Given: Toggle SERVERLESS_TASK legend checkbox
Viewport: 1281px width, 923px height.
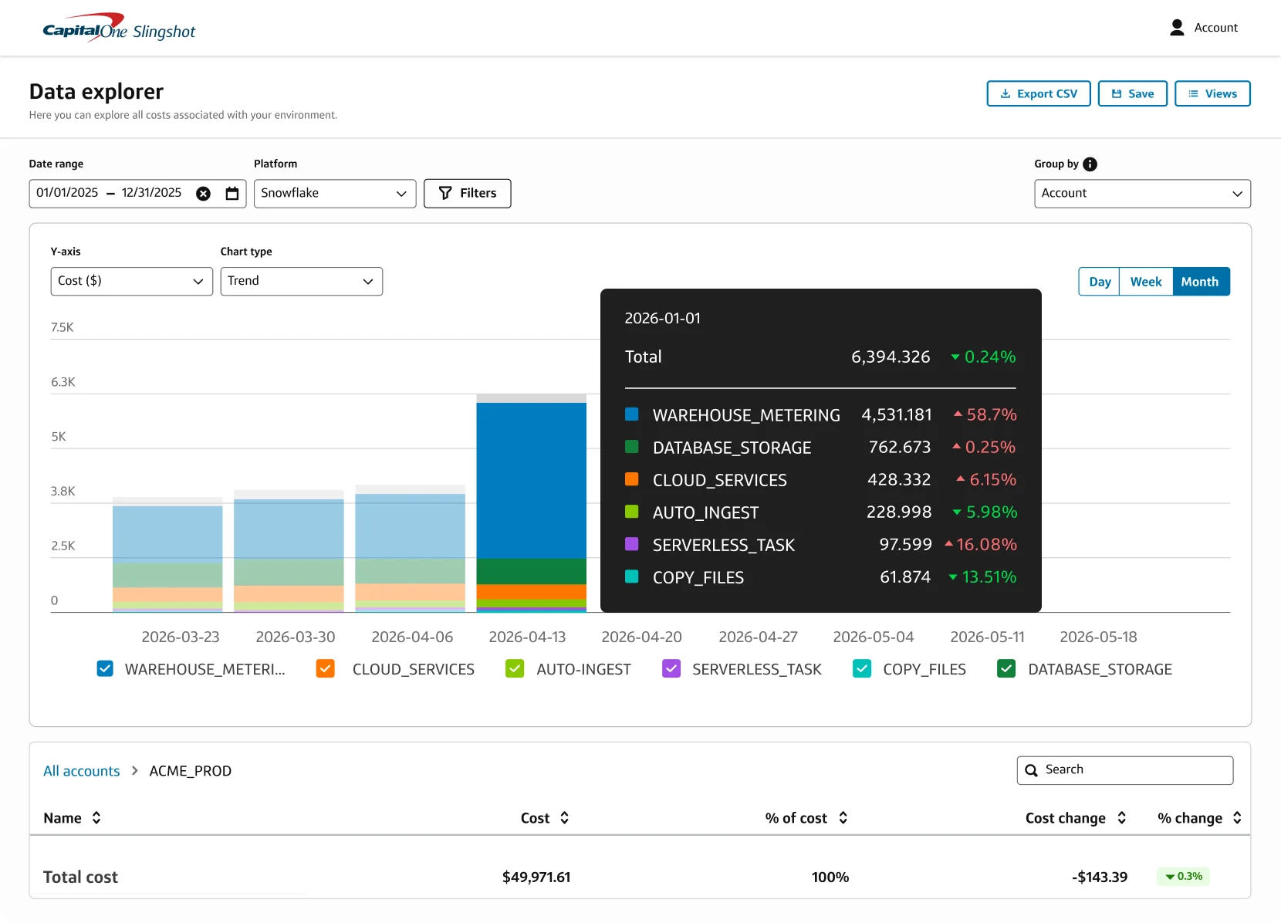Looking at the screenshot, I should click(671, 668).
